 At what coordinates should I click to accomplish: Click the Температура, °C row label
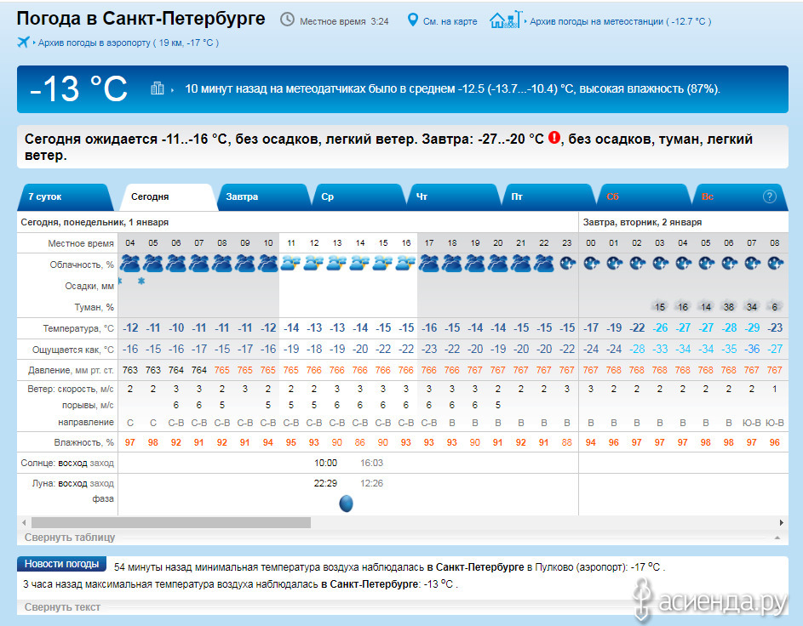coord(78,328)
